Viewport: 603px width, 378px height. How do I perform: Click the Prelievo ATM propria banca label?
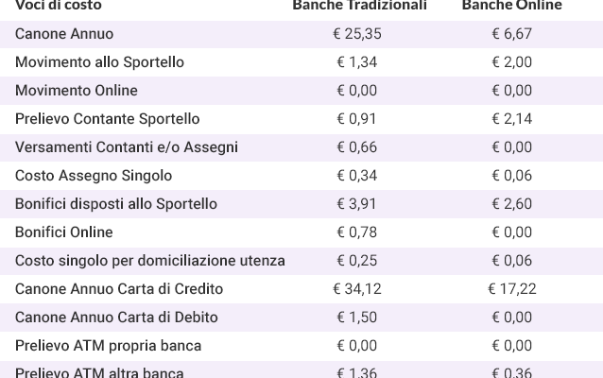point(108,346)
